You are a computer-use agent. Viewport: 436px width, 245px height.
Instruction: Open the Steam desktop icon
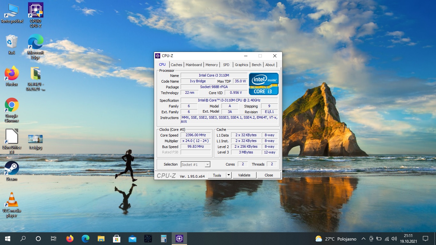point(11,168)
